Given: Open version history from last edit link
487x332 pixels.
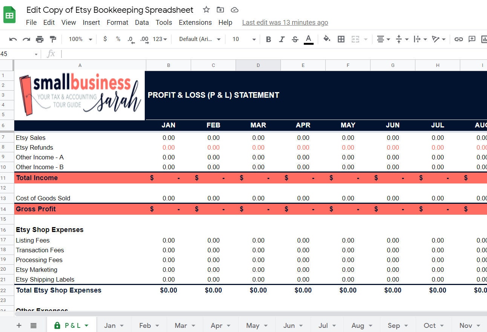Looking at the screenshot, I should coord(285,23).
